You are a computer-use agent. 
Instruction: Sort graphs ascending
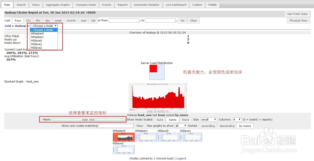[208, 126]
